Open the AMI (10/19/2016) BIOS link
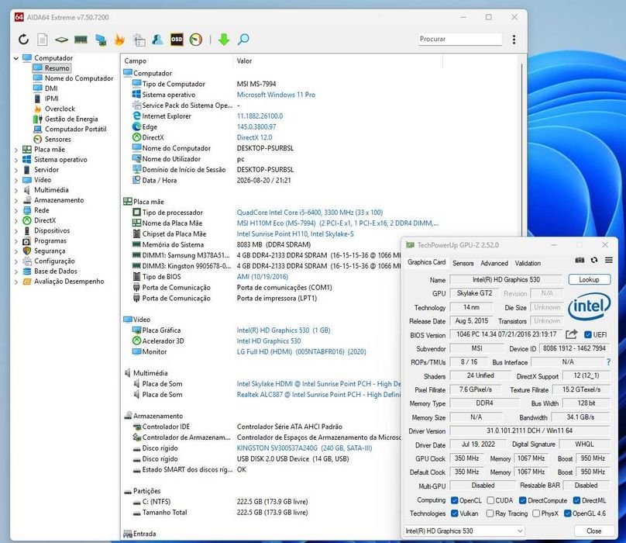The image size is (626, 543). (263, 277)
